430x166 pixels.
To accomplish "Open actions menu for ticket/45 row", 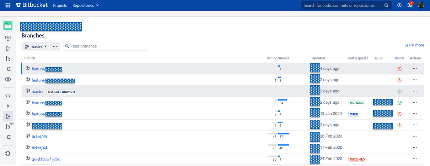I will coord(415,136).
